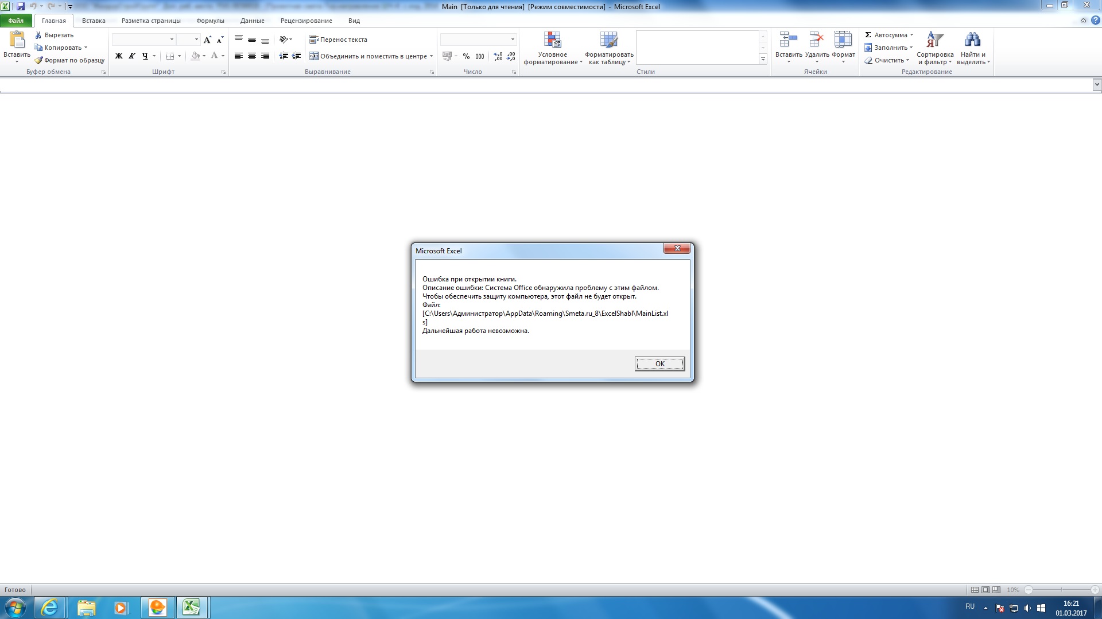This screenshot has width=1102, height=619.
Task: Open Форматировать как таблицу menu
Action: [x=609, y=48]
